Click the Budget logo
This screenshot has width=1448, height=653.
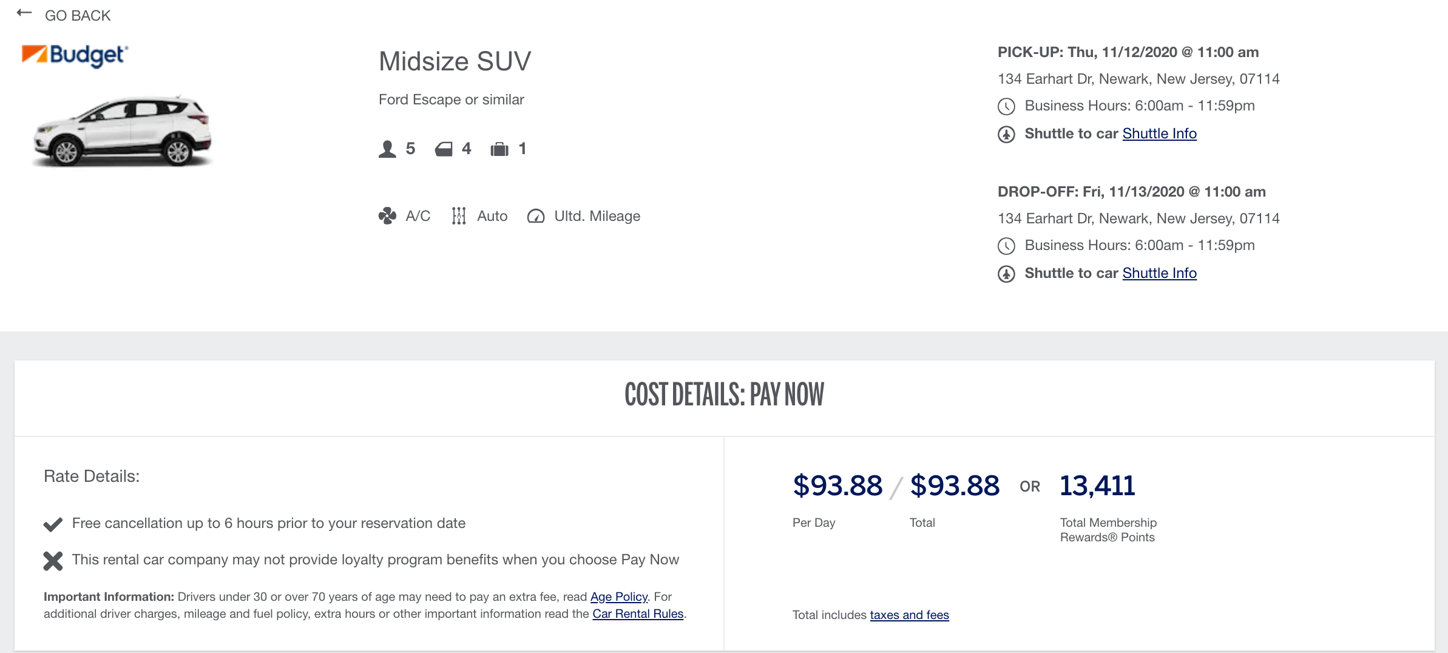(x=75, y=55)
